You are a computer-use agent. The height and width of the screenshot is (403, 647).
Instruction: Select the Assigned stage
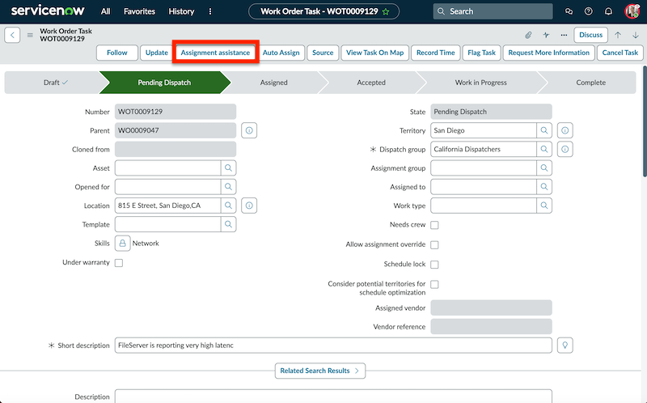tap(273, 83)
